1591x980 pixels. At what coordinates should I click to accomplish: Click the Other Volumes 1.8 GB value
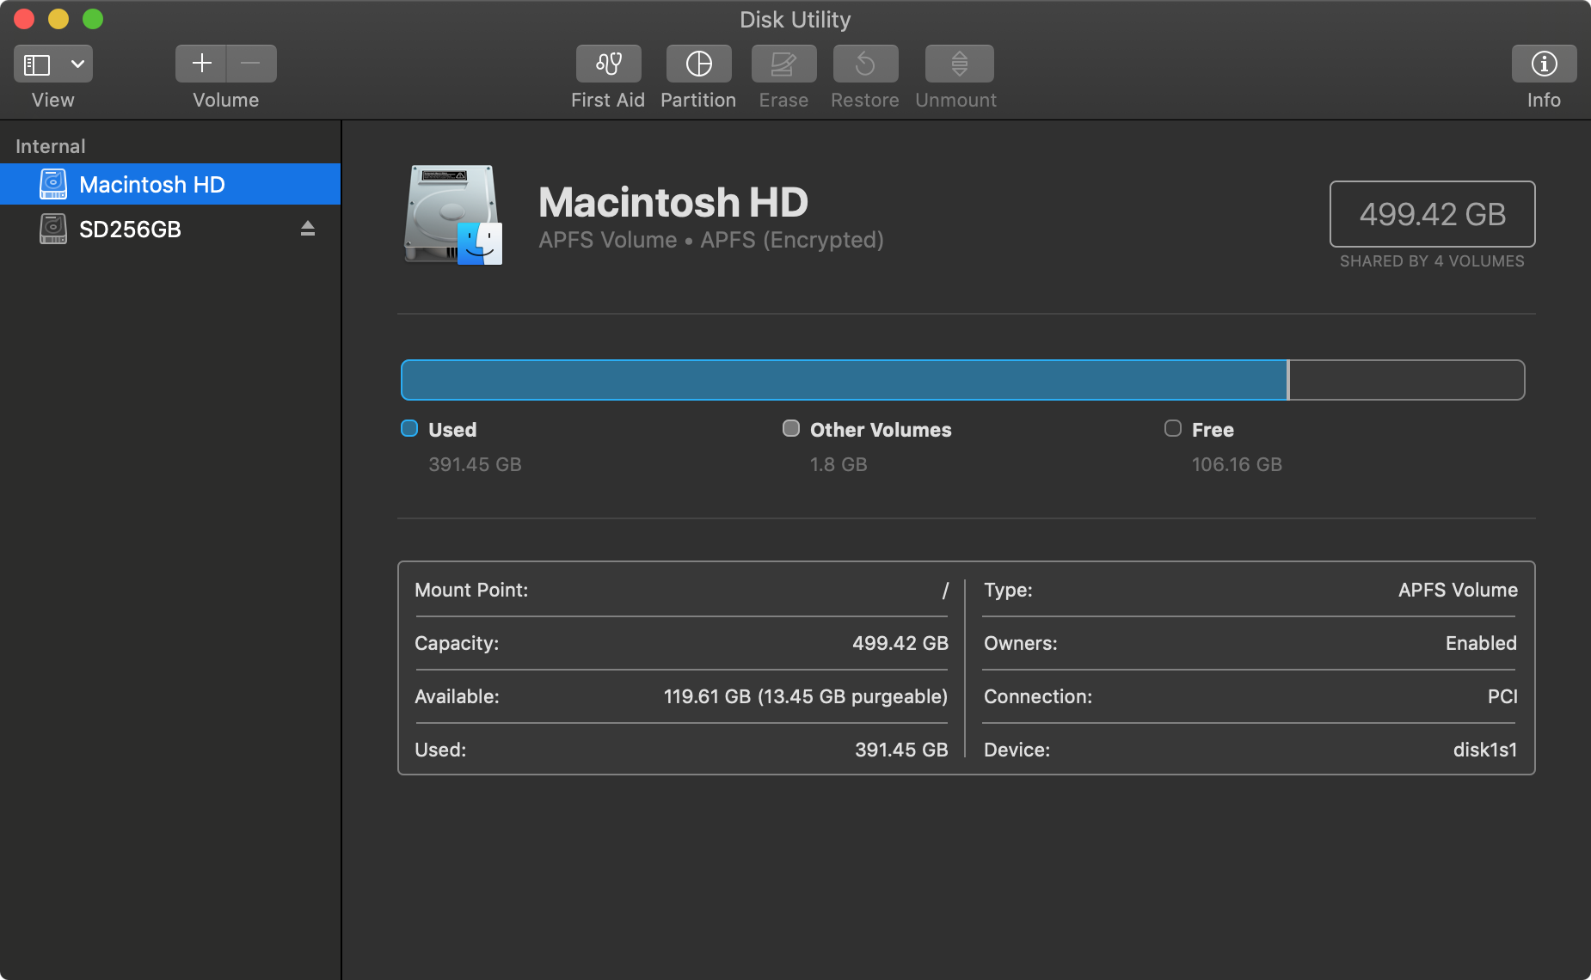838,464
